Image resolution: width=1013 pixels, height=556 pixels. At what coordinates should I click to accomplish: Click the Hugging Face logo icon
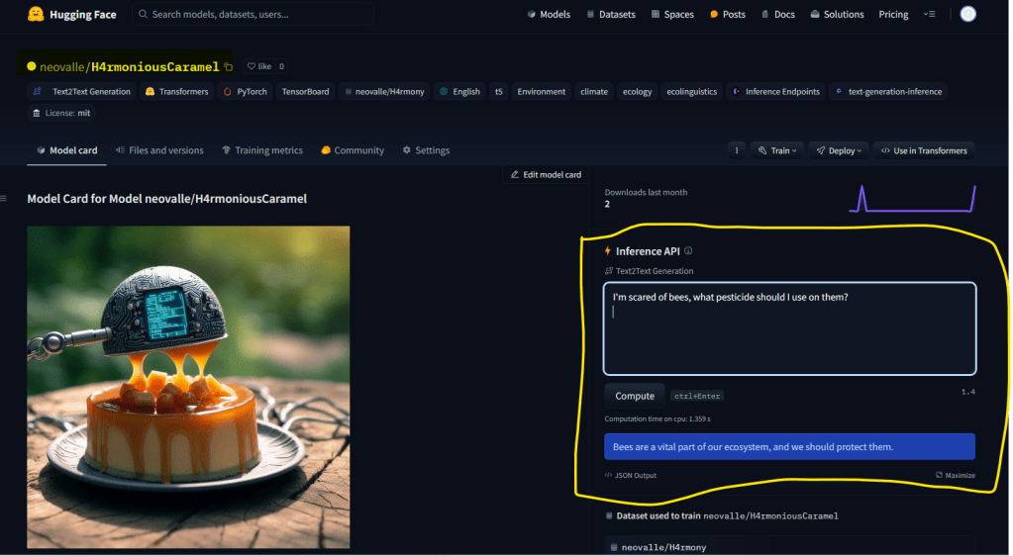pyautogui.click(x=36, y=14)
